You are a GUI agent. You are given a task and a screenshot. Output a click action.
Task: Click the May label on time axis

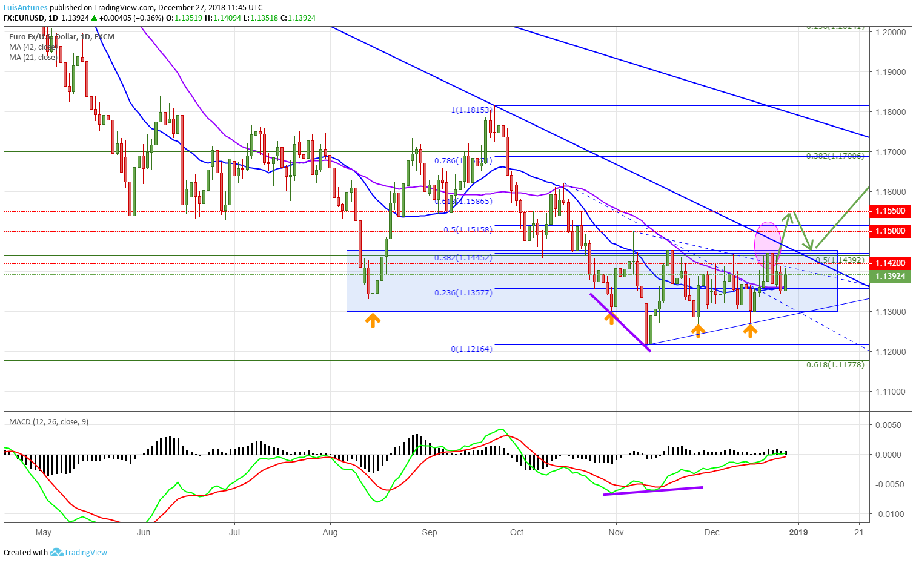pyautogui.click(x=44, y=532)
